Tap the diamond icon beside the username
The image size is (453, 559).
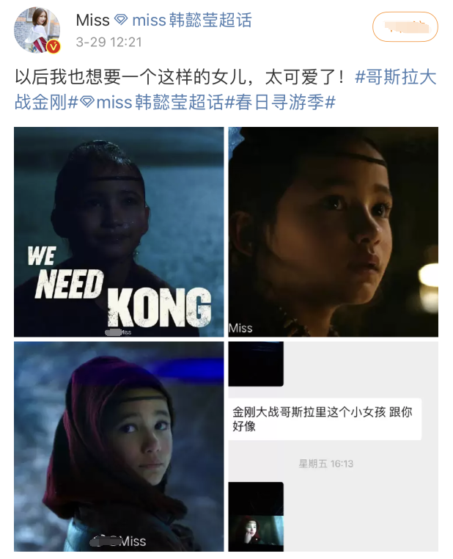pyautogui.click(x=121, y=20)
